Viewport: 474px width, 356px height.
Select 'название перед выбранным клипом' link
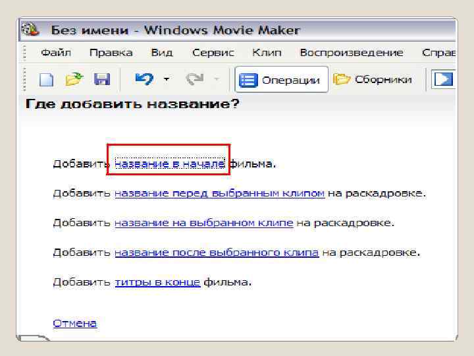click(x=220, y=193)
